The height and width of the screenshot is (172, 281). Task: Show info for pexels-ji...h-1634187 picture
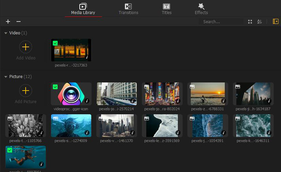click(269, 101)
